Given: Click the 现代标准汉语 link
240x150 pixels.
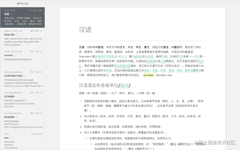Looking at the screenshot, I should click(x=122, y=66).
